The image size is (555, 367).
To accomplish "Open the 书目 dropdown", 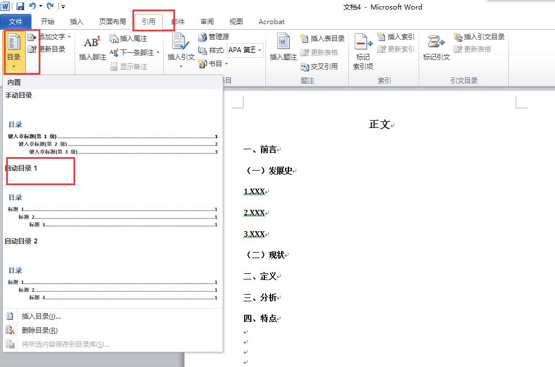I will tap(213, 64).
